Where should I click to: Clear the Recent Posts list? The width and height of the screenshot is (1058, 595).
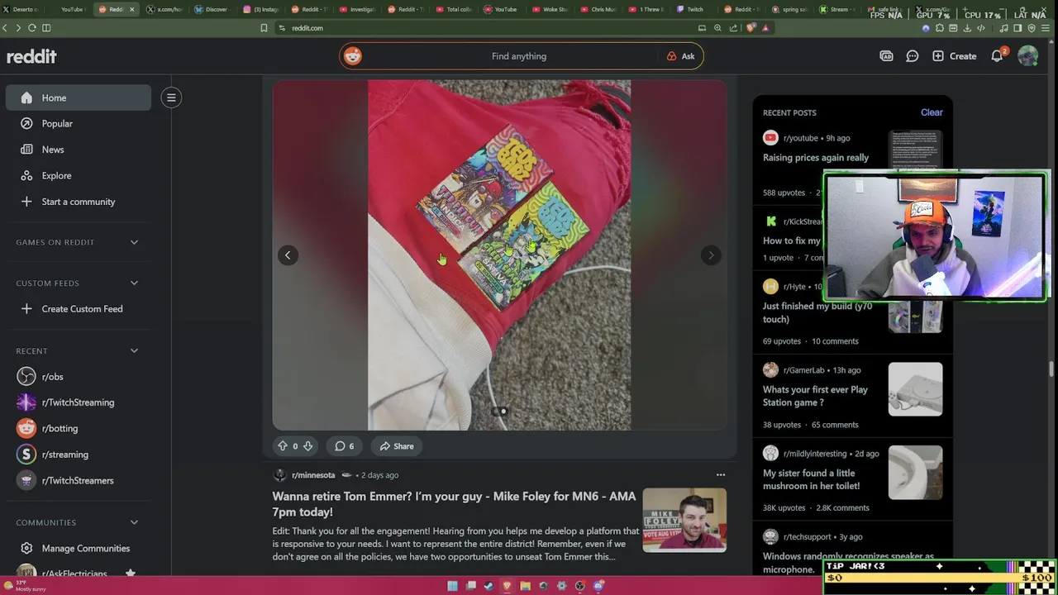pos(932,112)
